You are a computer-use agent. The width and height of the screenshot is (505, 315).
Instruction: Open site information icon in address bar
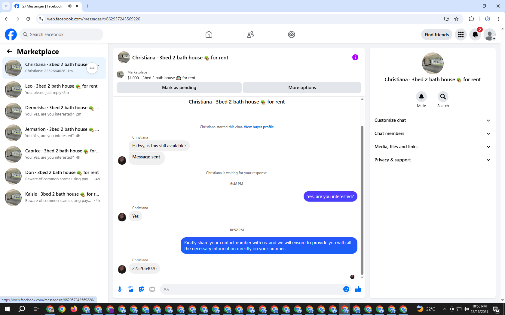[41, 19]
